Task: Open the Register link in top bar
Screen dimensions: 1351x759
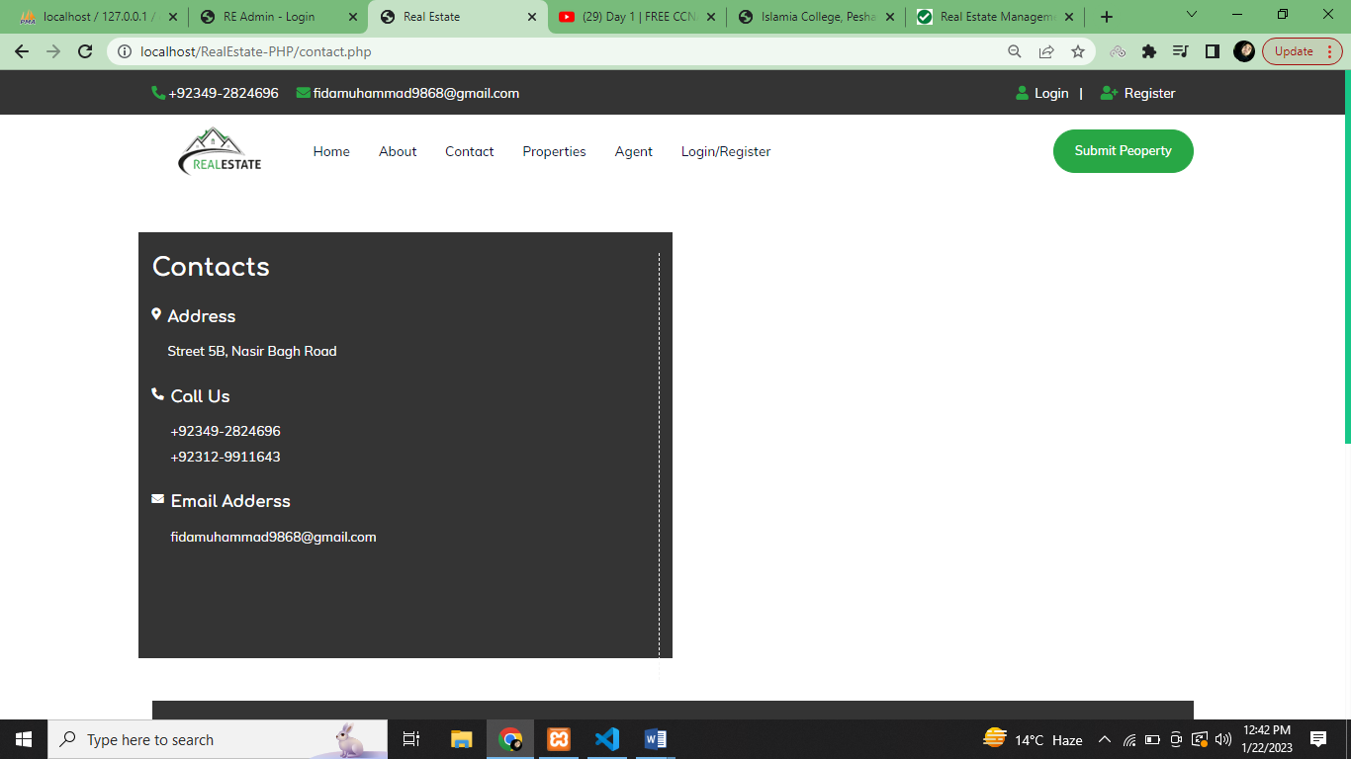Action: 1148,93
